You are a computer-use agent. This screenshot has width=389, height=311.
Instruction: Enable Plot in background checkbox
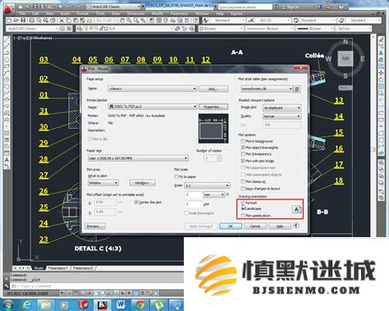click(x=243, y=141)
